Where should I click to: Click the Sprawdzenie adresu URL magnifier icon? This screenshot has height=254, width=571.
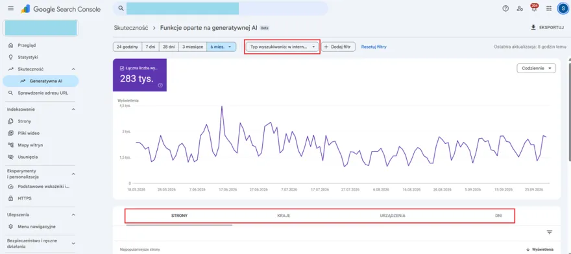[10, 93]
